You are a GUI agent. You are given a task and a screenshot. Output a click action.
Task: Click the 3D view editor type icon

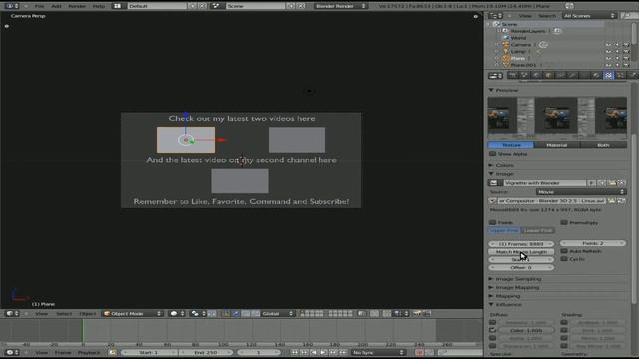pyautogui.click(x=12, y=314)
